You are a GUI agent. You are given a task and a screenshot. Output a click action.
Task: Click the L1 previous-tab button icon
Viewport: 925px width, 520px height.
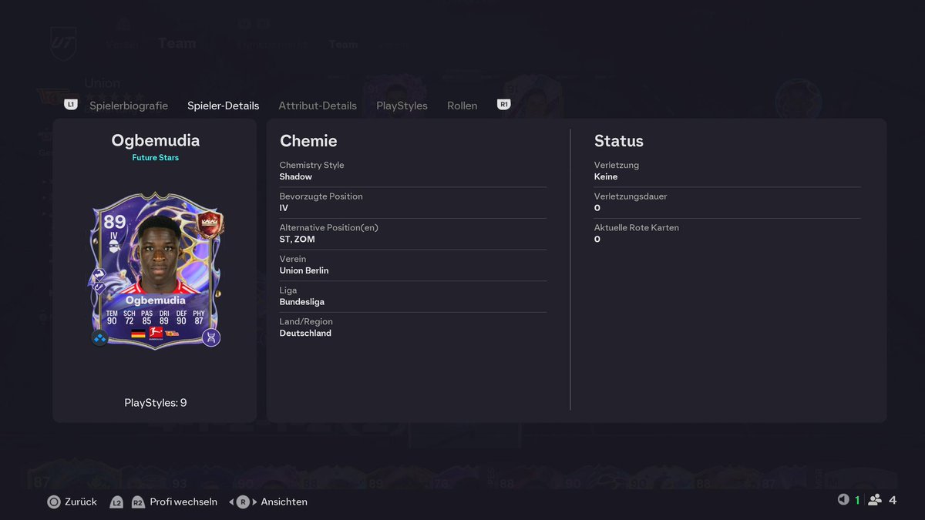point(71,104)
